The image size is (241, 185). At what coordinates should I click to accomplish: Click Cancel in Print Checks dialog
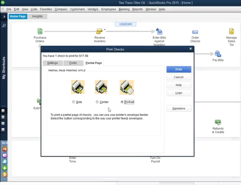pos(179,77)
